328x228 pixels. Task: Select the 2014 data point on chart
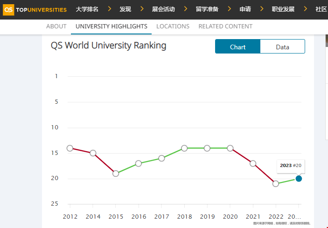pos(93,153)
